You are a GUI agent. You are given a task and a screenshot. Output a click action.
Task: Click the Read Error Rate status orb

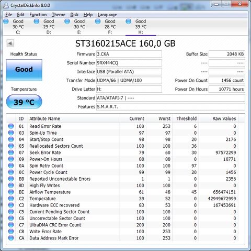coord(11,126)
